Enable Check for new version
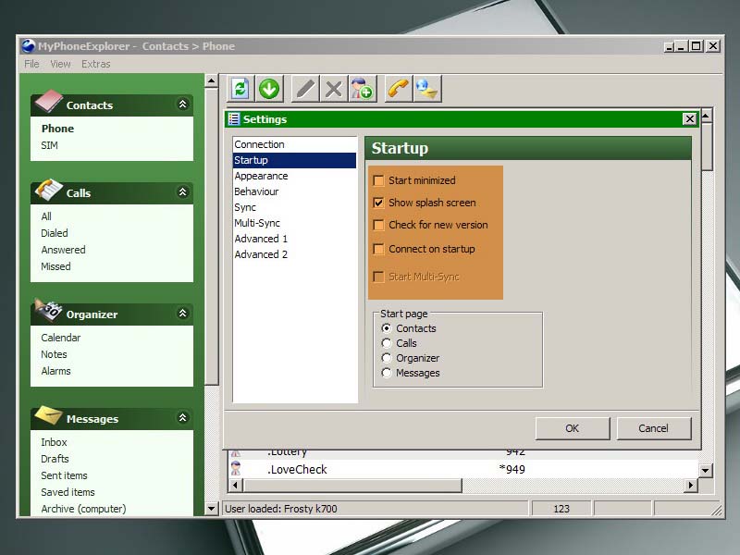Viewport: 740px width, 555px height. [378, 225]
